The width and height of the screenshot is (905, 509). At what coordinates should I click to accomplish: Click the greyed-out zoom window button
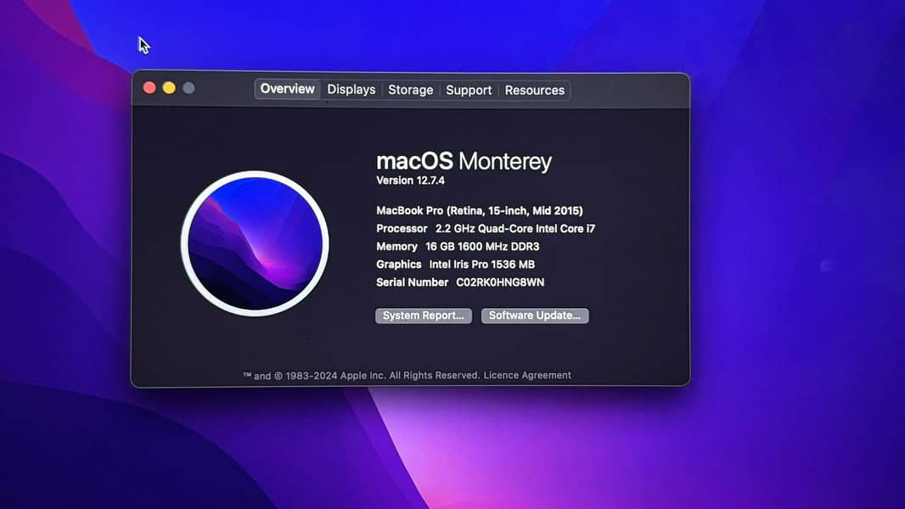coord(188,88)
